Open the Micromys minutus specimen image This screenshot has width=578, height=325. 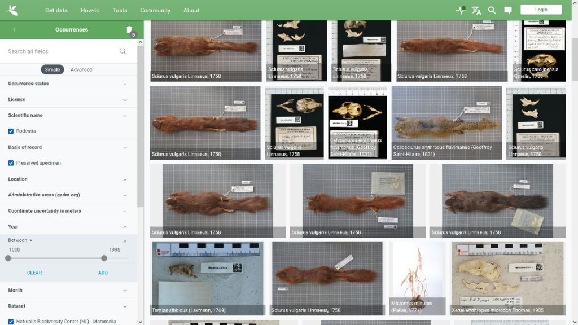417,279
